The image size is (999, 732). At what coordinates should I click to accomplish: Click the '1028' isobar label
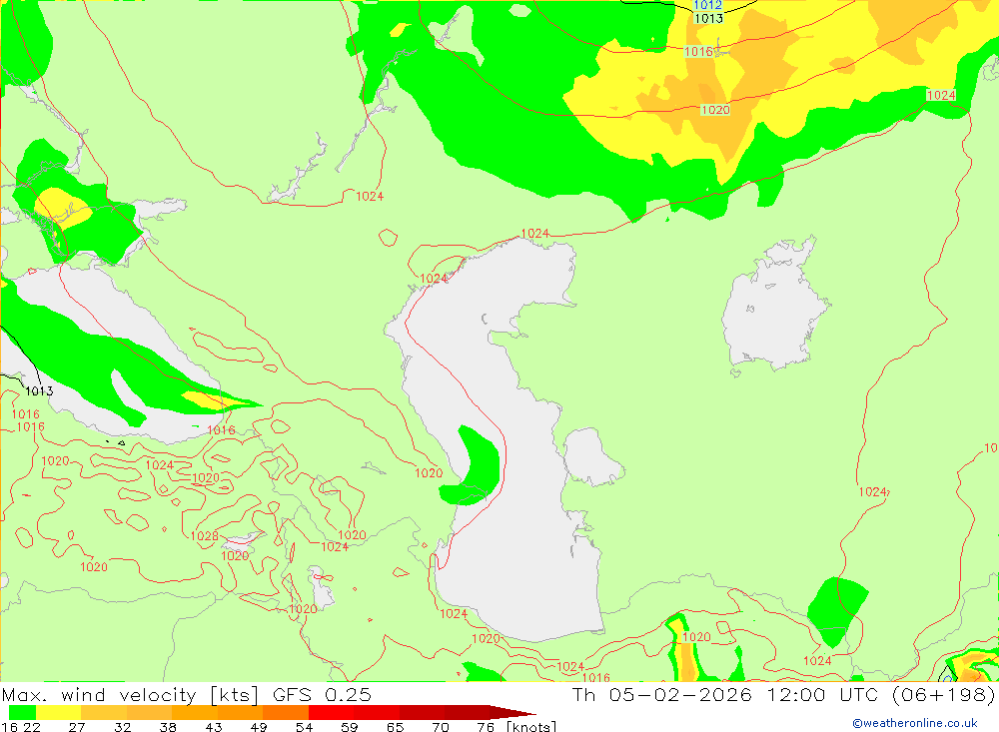(x=205, y=536)
